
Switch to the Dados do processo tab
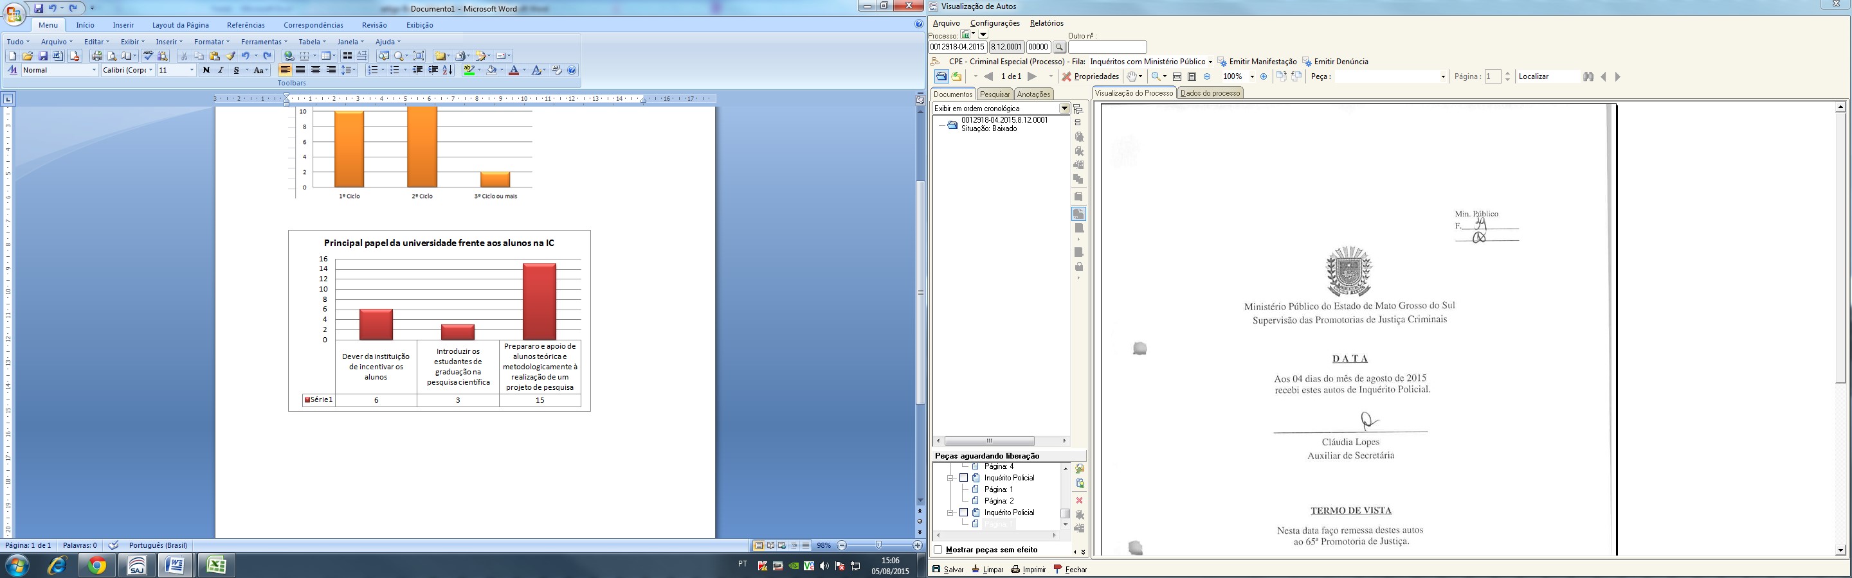[1210, 93]
